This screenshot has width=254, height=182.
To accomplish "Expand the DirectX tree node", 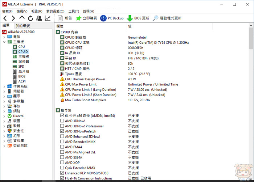I will point(4,116).
